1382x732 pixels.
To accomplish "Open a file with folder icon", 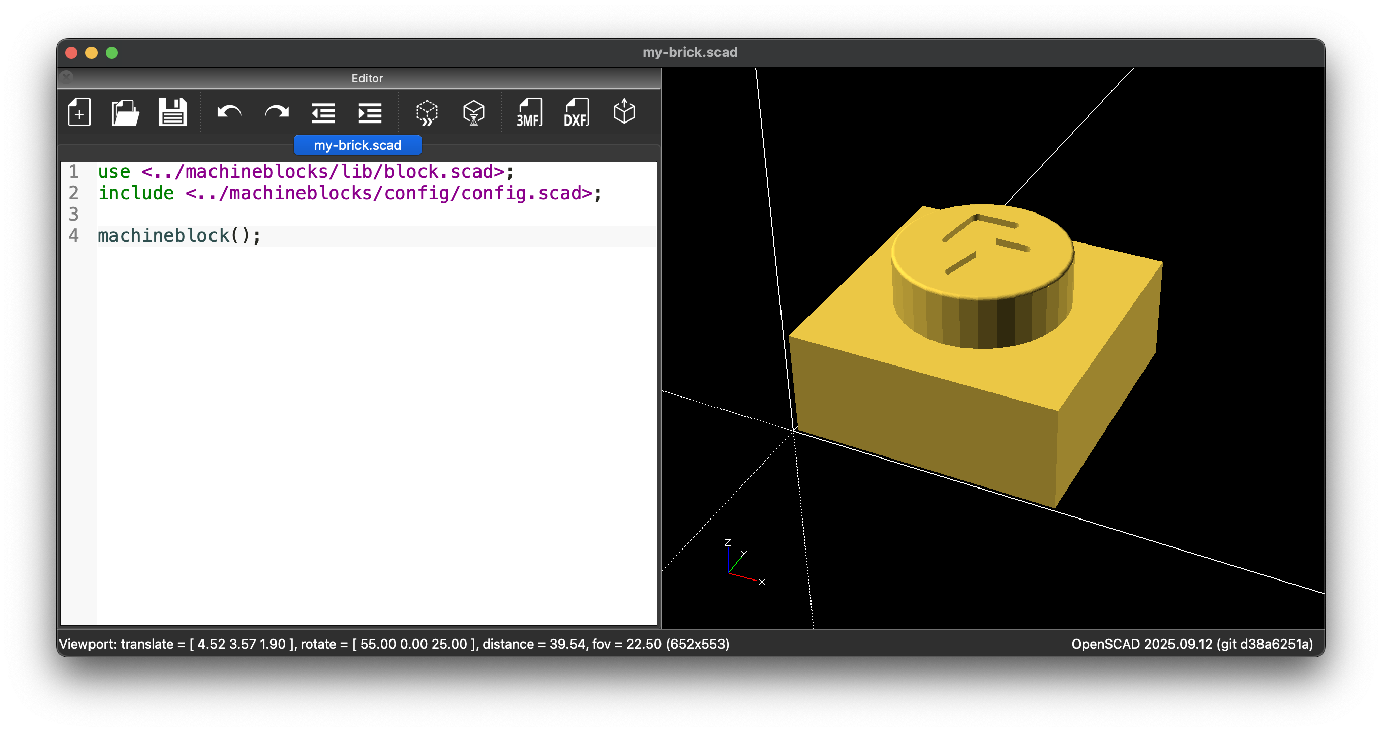I will [125, 113].
